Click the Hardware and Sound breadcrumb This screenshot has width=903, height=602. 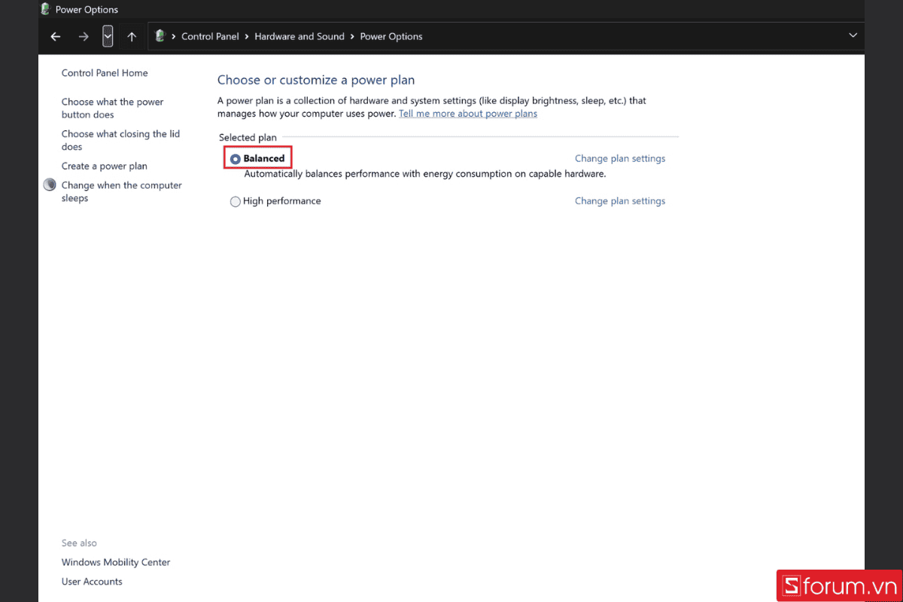pyautogui.click(x=299, y=36)
